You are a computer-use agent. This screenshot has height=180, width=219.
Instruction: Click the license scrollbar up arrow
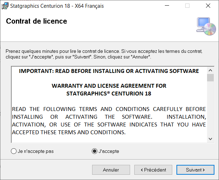(x=210, y=70)
